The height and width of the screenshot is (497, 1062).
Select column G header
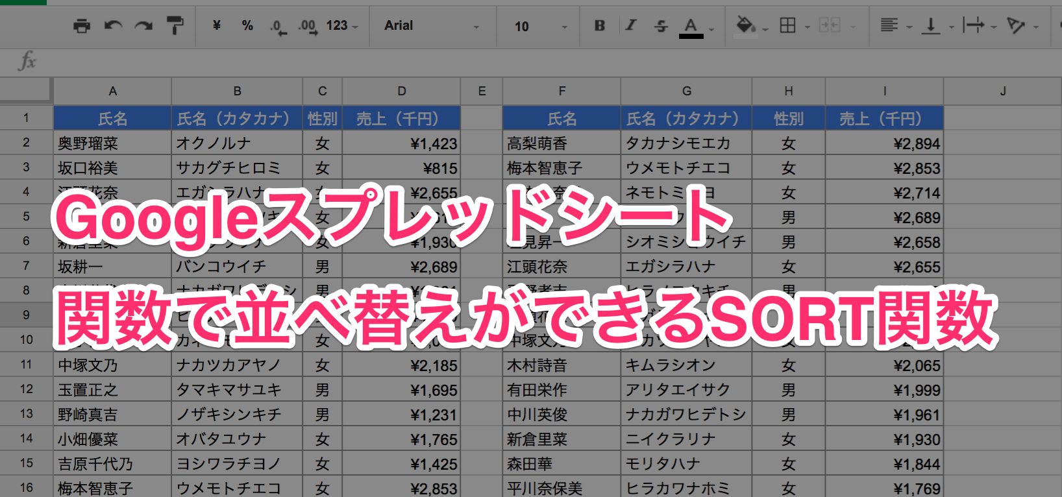coord(687,91)
